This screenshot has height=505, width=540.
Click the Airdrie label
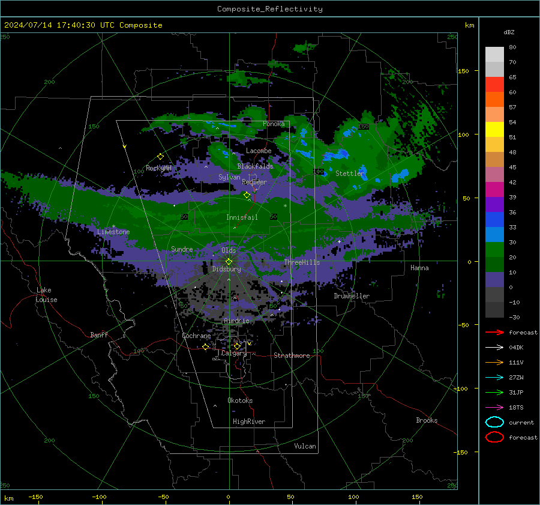[236, 321]
